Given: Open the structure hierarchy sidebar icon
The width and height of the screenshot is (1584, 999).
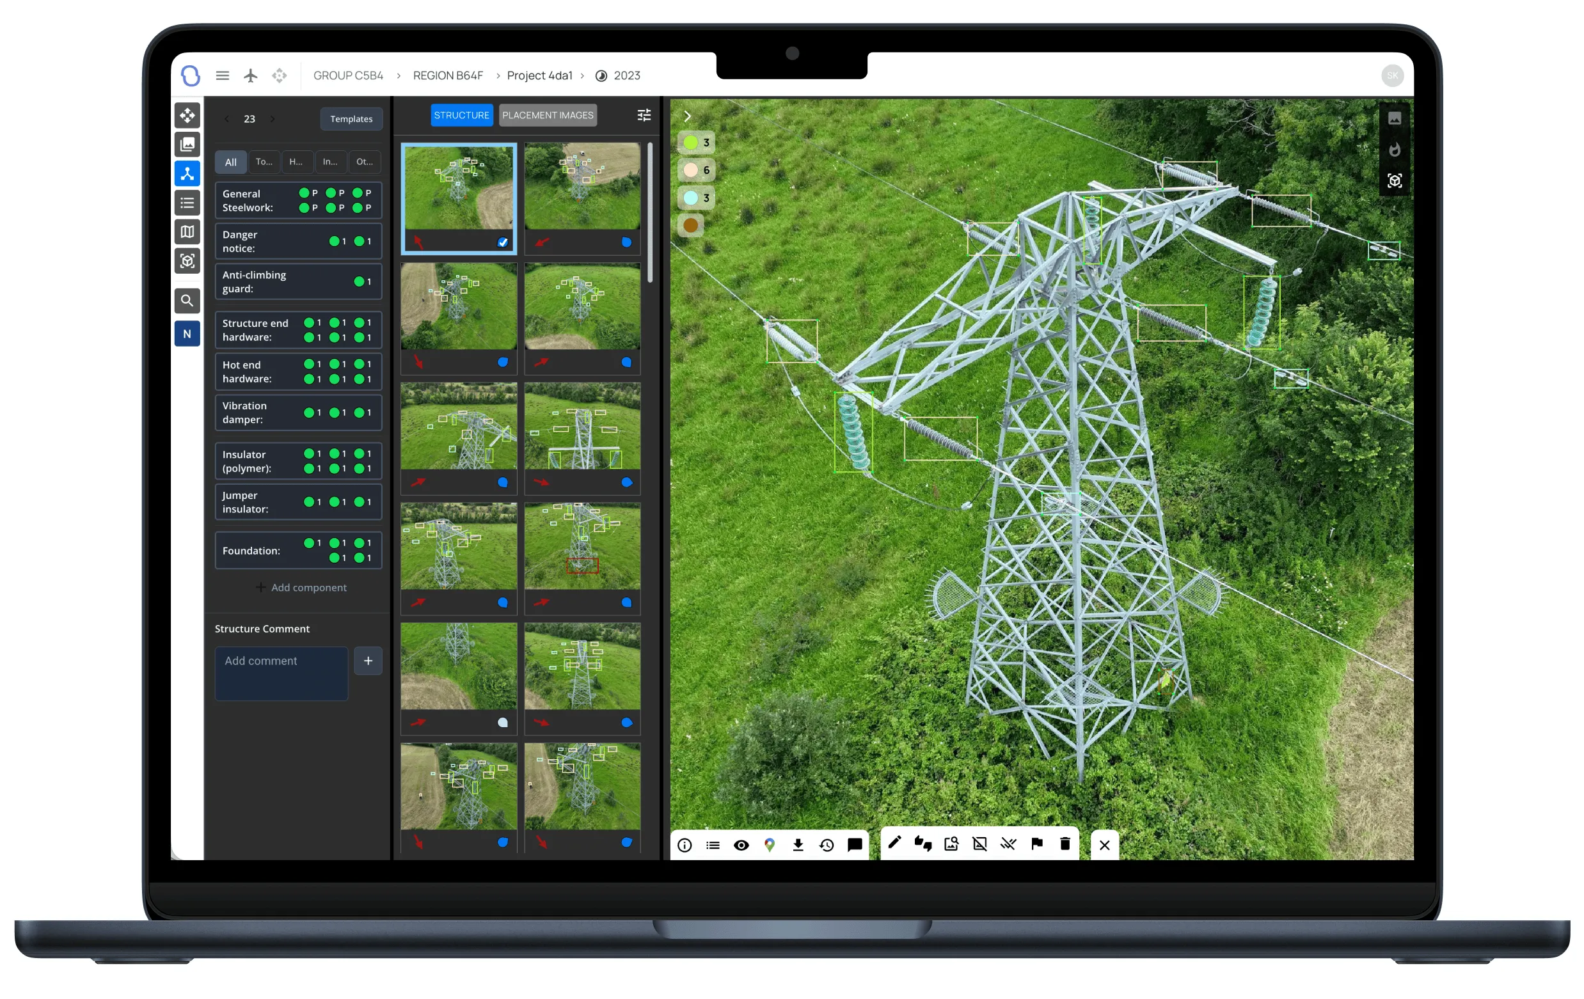Looking at the screenshot, I should point(187,173).
